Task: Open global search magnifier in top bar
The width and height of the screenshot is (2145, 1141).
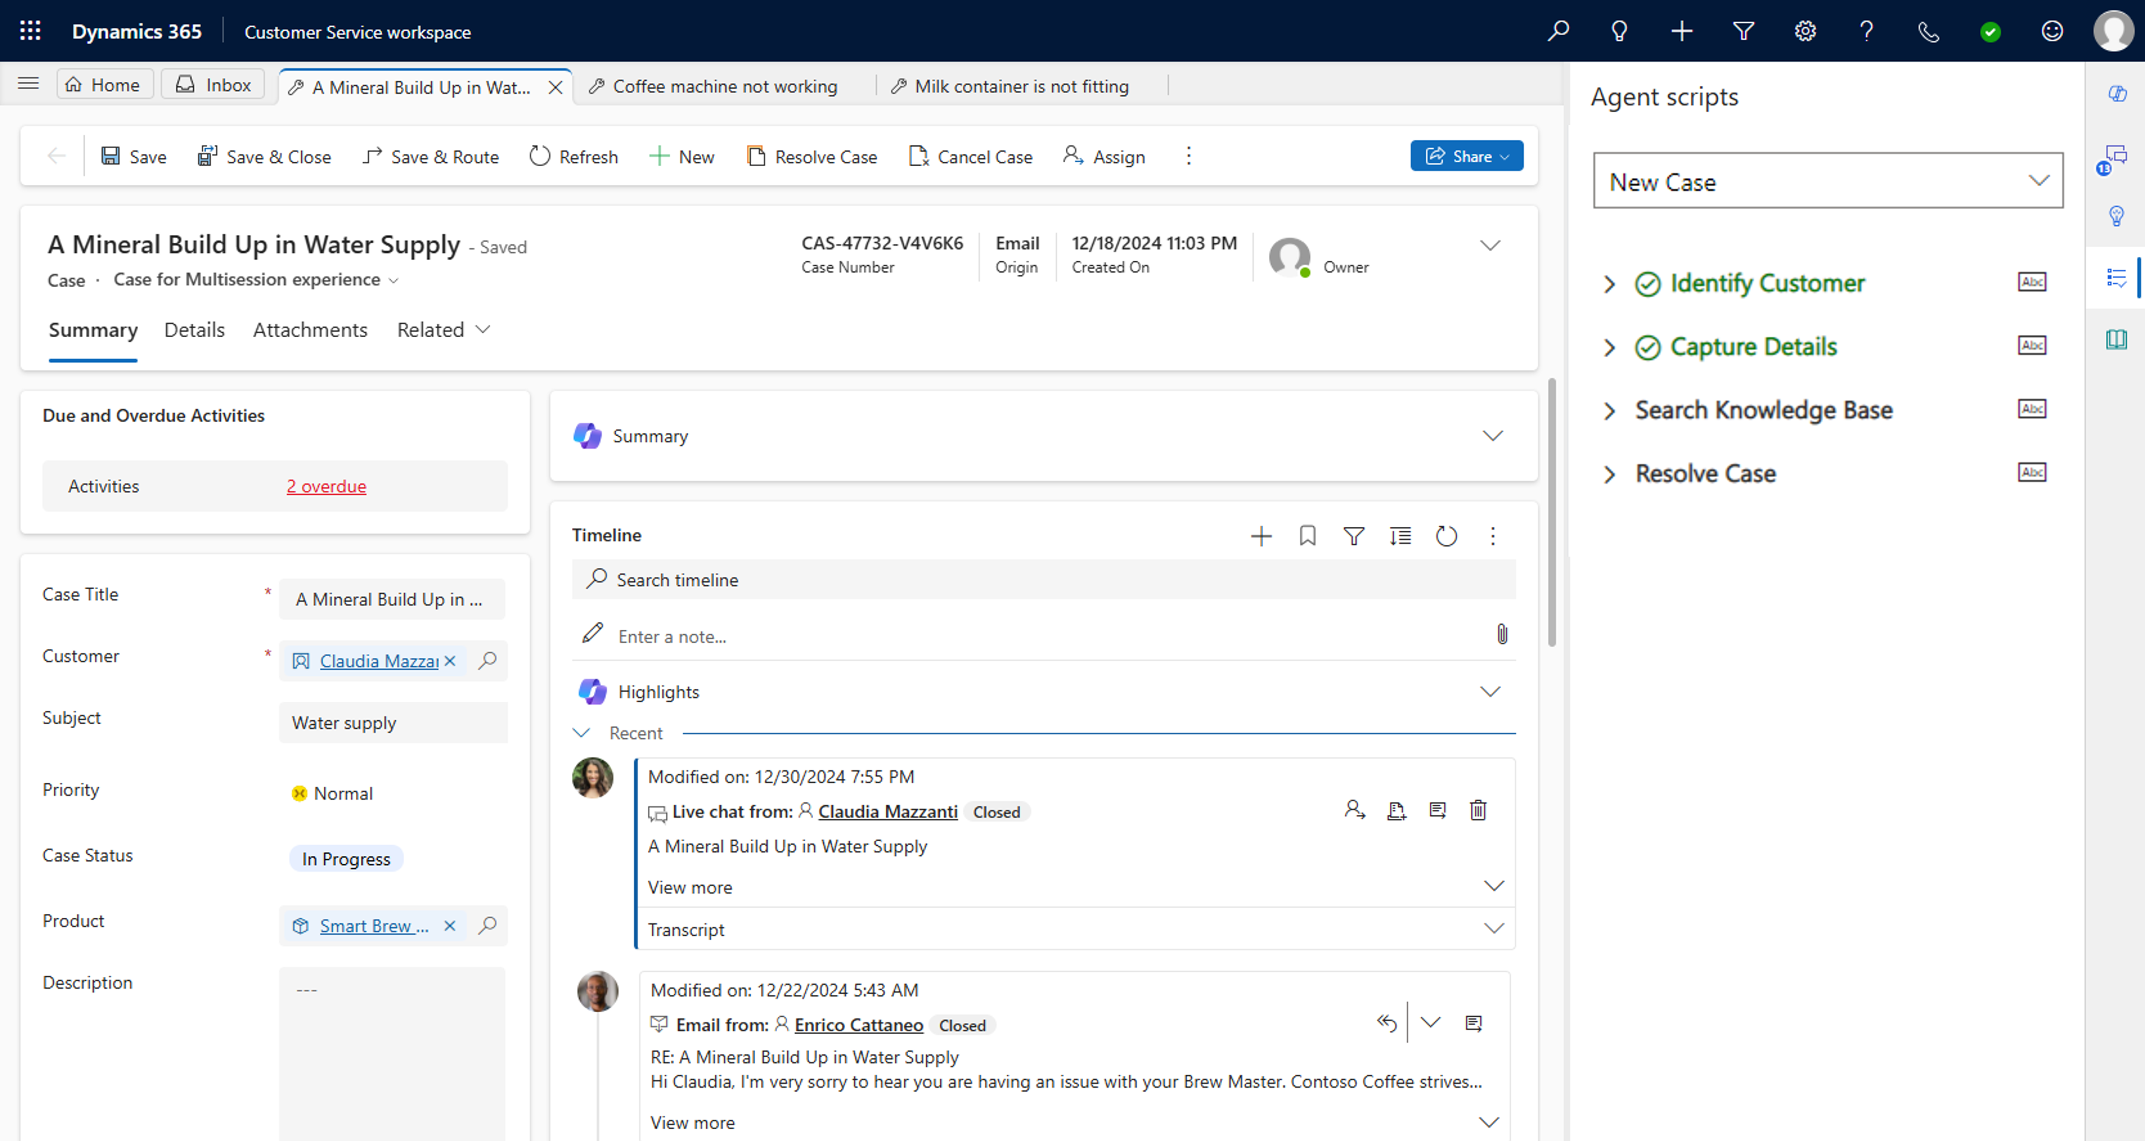Action: click(x=1558, y=31)
